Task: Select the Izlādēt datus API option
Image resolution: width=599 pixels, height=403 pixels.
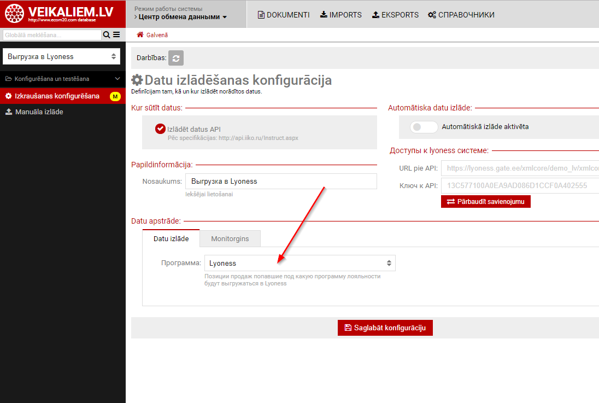Action: pos(160,129)
